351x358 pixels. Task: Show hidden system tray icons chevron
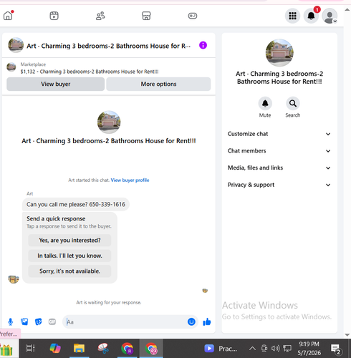click(x=252, y=349)
